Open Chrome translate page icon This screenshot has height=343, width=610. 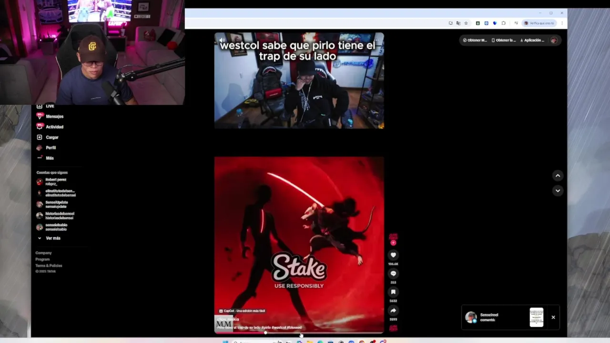(458, 23)
